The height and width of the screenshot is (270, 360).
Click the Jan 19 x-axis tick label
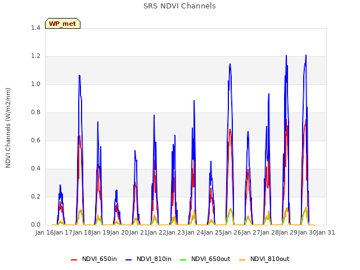(x=101, y=232)
